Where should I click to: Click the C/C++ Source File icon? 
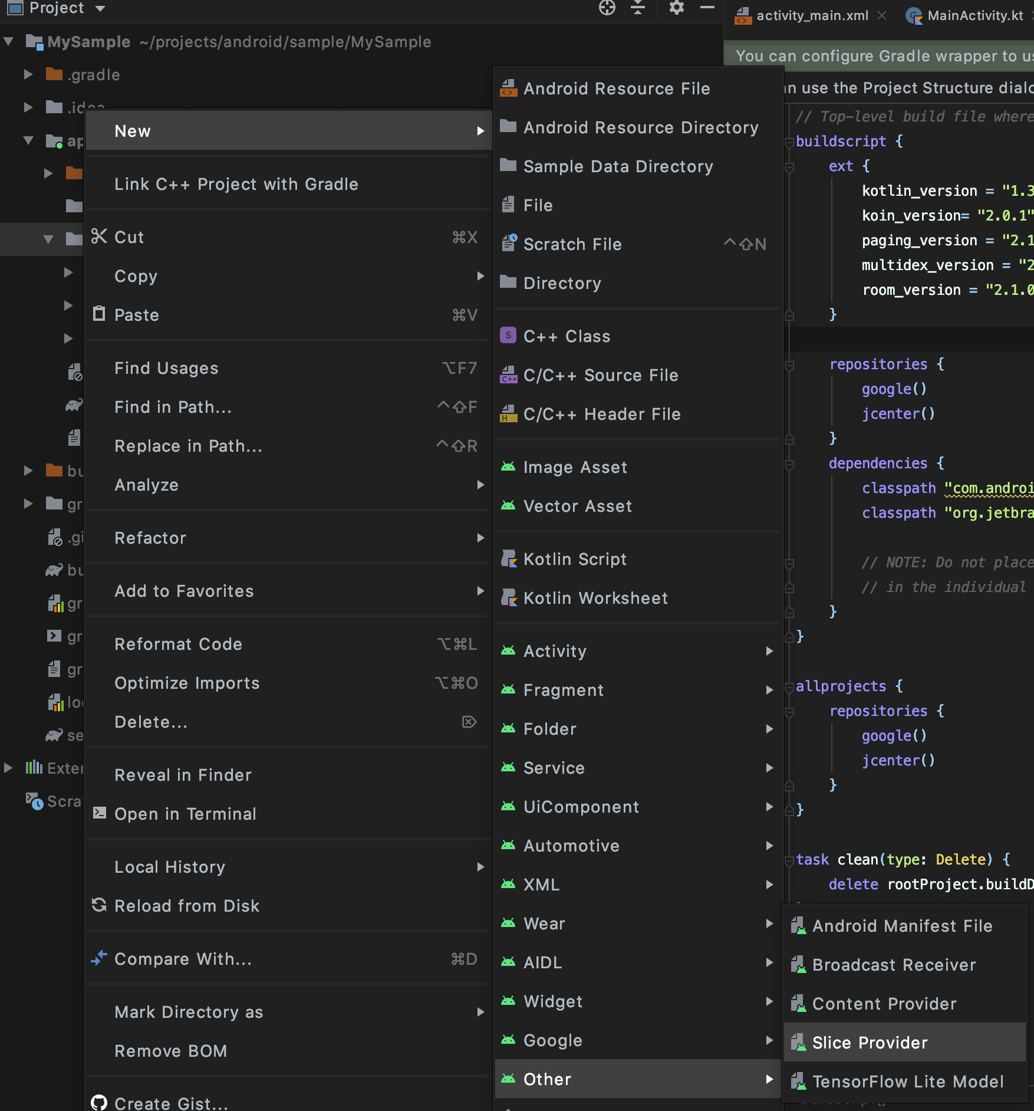click(508, 375)
